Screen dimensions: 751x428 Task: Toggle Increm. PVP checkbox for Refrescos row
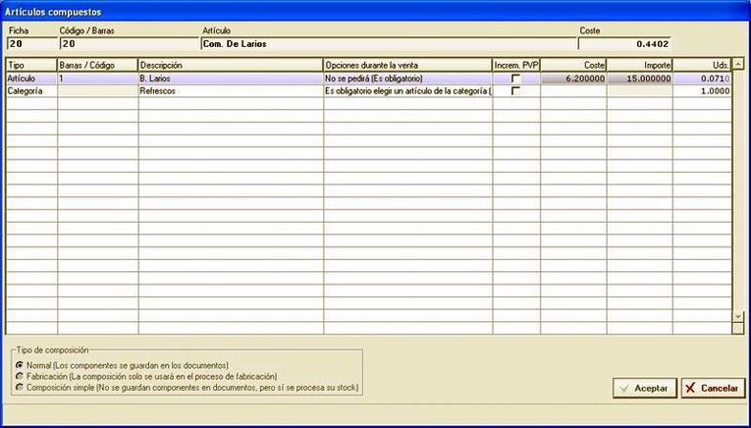pyautogui.click(x=515, y=91)
